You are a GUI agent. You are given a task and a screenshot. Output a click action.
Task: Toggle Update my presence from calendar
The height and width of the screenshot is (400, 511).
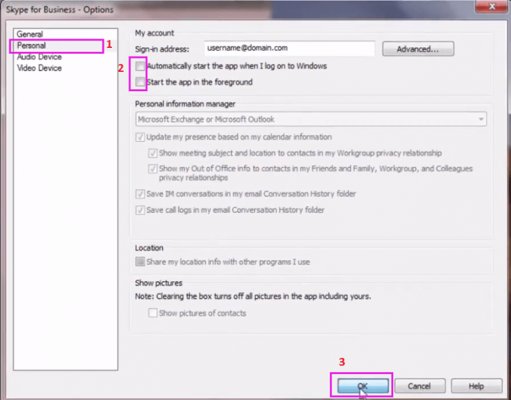[140, 137]
